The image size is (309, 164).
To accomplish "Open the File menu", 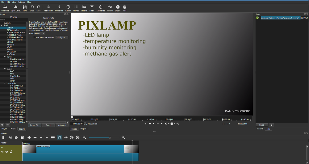I will [x=3, y=2].
